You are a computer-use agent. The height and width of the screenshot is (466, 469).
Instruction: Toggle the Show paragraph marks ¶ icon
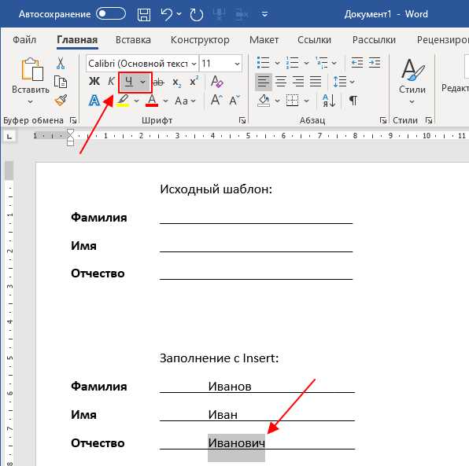(353, 101)
